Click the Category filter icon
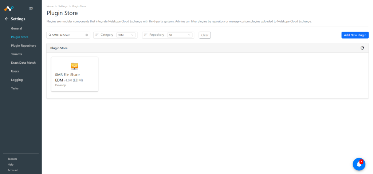The image size is (373, 174). [x=97, y=35]
